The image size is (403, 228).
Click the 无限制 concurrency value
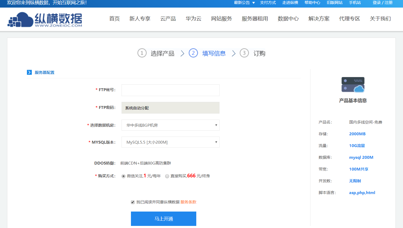(355, 181)
